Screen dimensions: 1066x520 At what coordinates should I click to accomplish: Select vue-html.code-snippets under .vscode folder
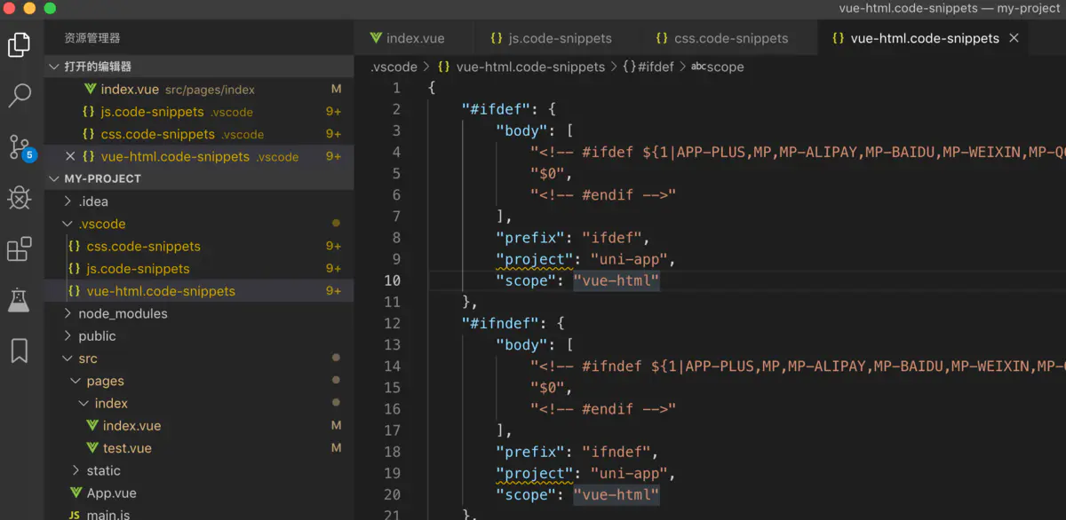point(199,291)
